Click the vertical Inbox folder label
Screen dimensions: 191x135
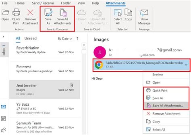[4, 50]
